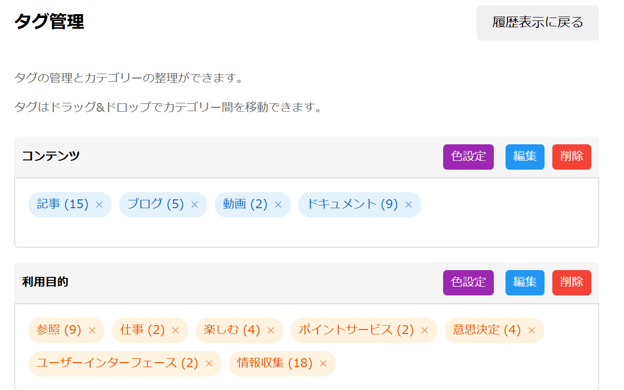Open 色設定 for the コンテンツ category

pos(468,157)
